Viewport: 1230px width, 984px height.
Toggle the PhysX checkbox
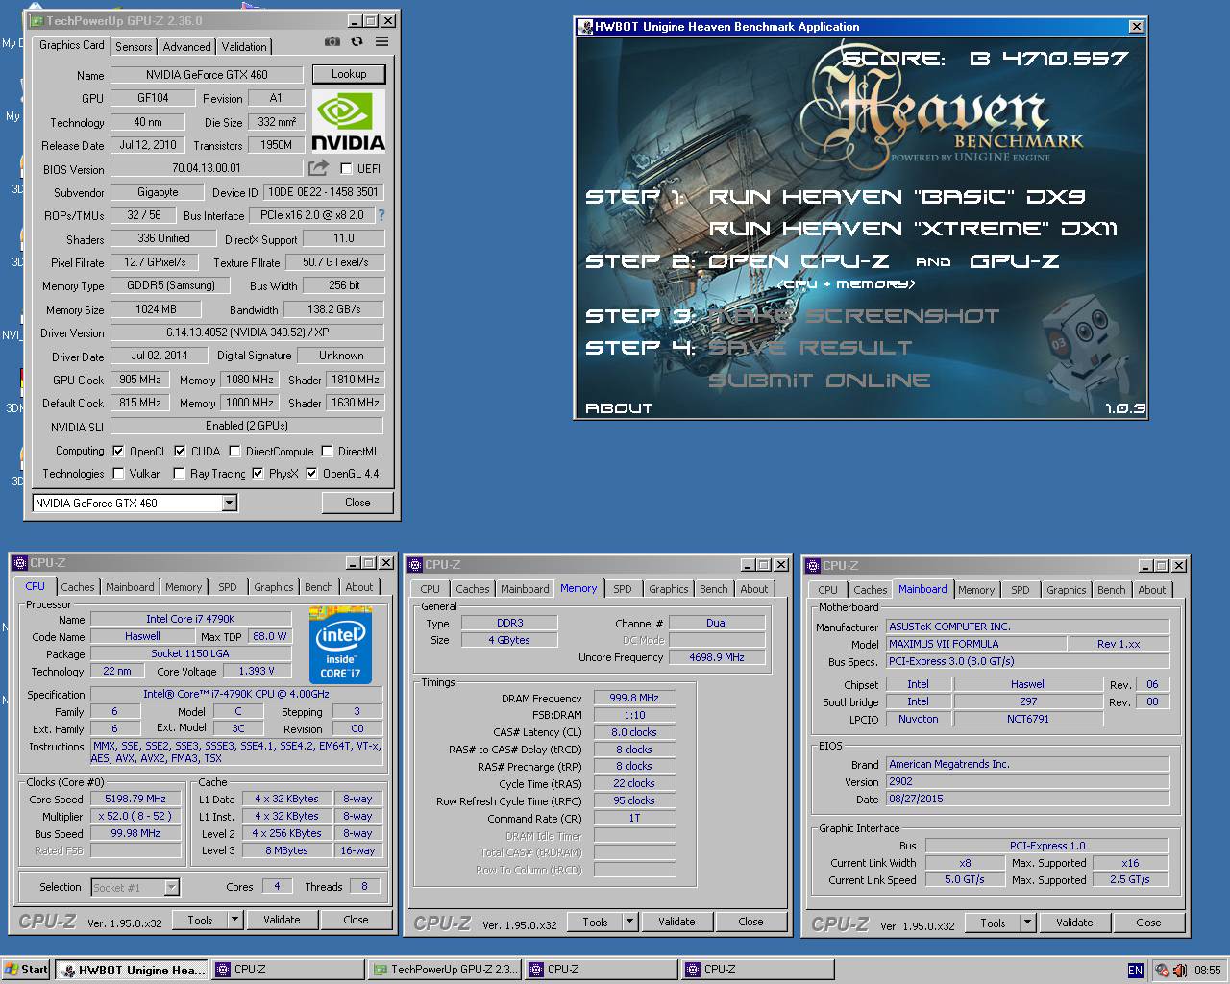(x=258, y=473)
